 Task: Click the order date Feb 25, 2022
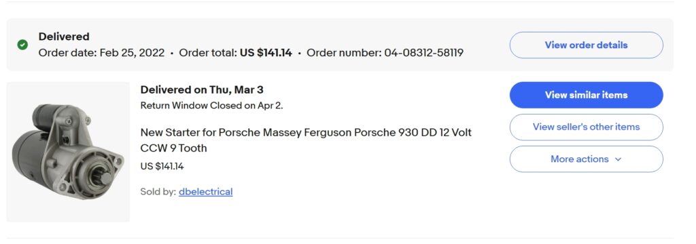point(132,53)
